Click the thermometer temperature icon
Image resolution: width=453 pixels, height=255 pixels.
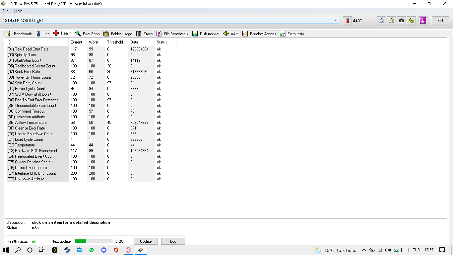[347, 21]
